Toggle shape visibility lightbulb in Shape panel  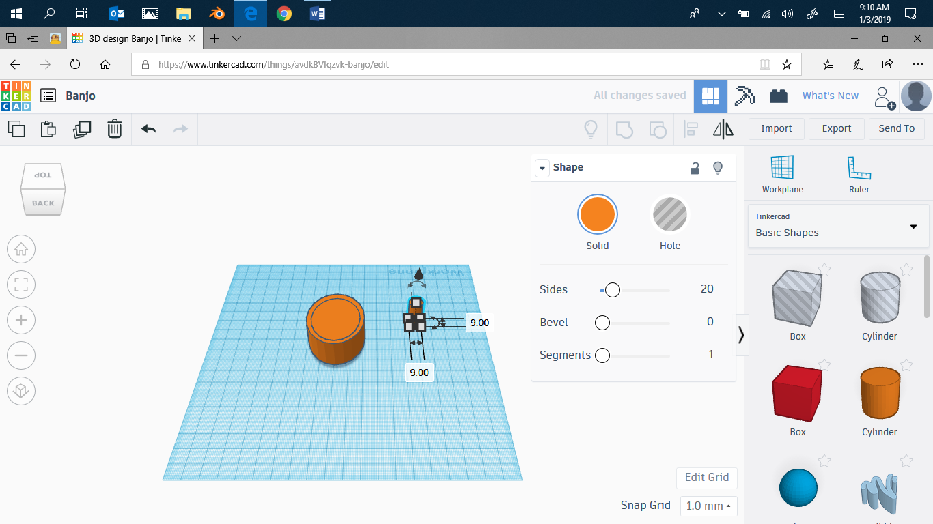718,168
